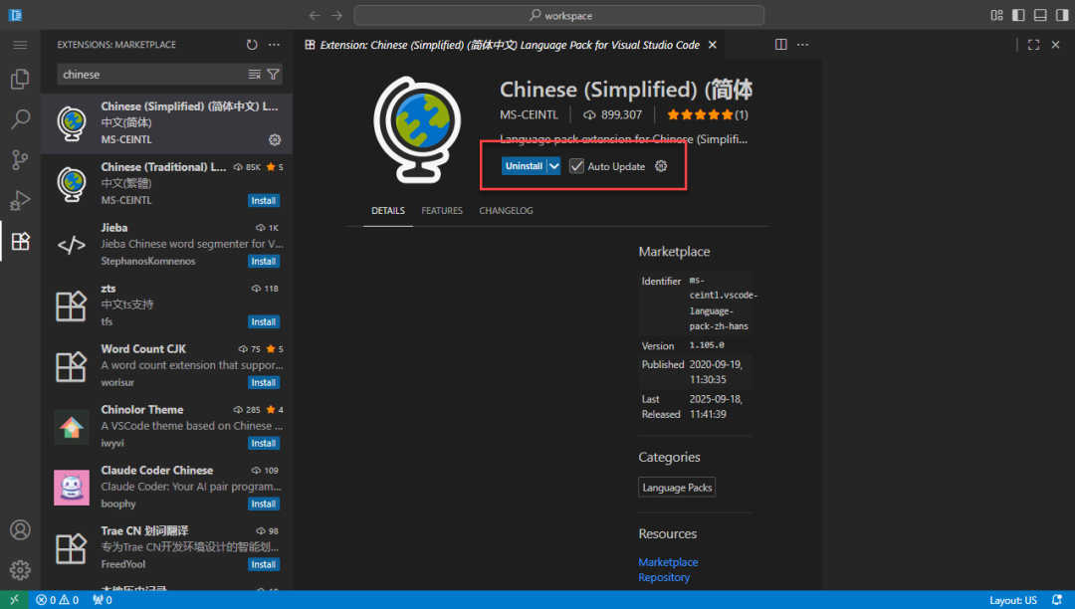Expand the Uninstall button dropdown arrow
The image size is (1075, 609).
click(554, 166)
